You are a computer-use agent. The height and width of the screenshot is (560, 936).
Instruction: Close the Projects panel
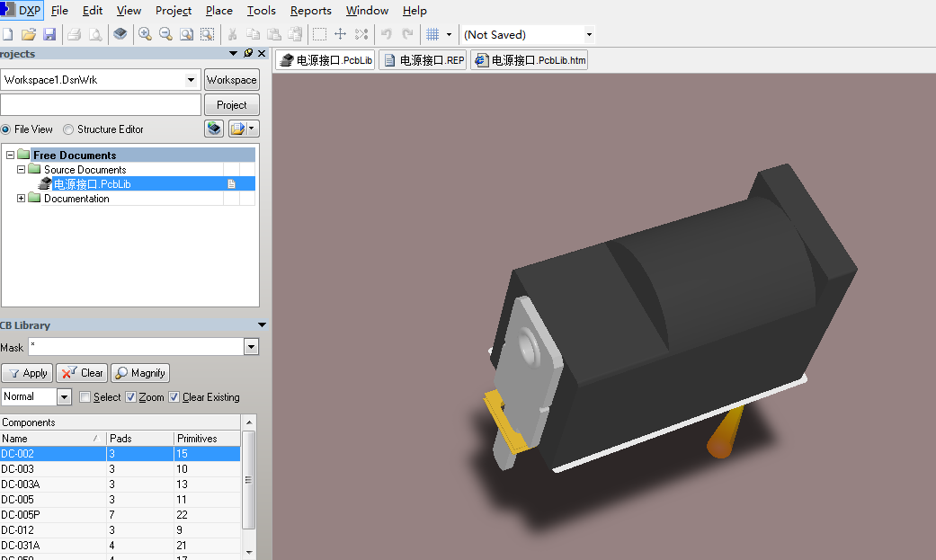pyautogui.click(x=262, y=53)
